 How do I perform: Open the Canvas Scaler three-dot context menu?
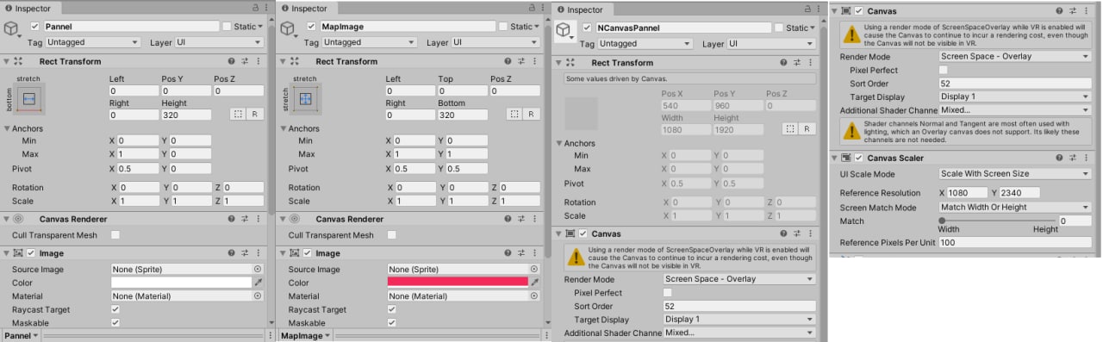pos(1086,158)
